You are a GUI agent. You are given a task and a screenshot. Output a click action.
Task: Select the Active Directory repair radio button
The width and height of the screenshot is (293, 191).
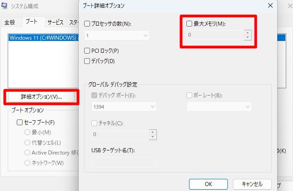[x=27, y=153]
